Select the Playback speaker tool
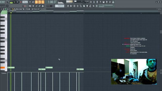This screenshot has height=91, width=162. tap(29, 9)
